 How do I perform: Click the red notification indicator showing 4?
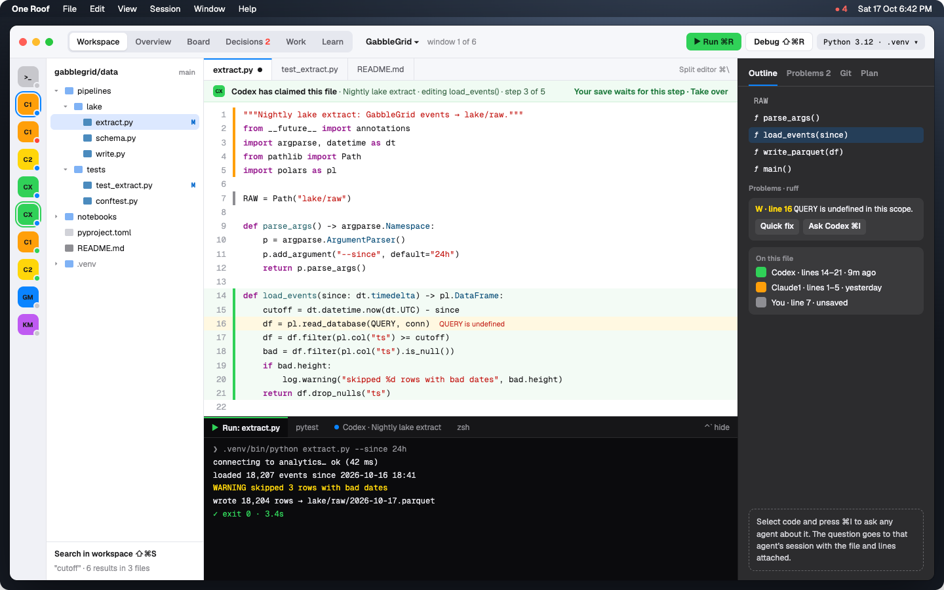tap(841, 9)
